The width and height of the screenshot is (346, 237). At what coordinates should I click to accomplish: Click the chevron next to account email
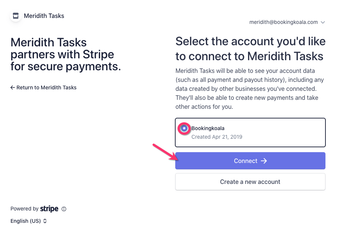[x=323, y=22]
